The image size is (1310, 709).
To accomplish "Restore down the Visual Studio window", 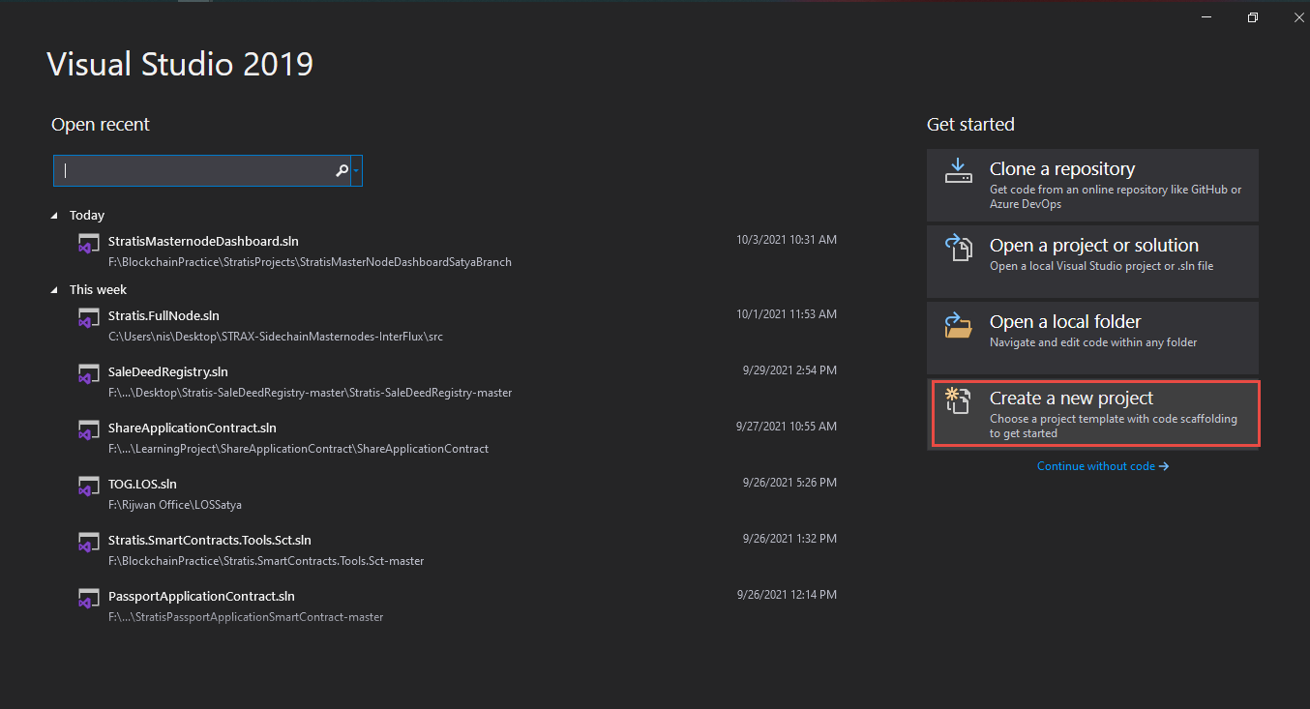I will tap(1252, 17).
